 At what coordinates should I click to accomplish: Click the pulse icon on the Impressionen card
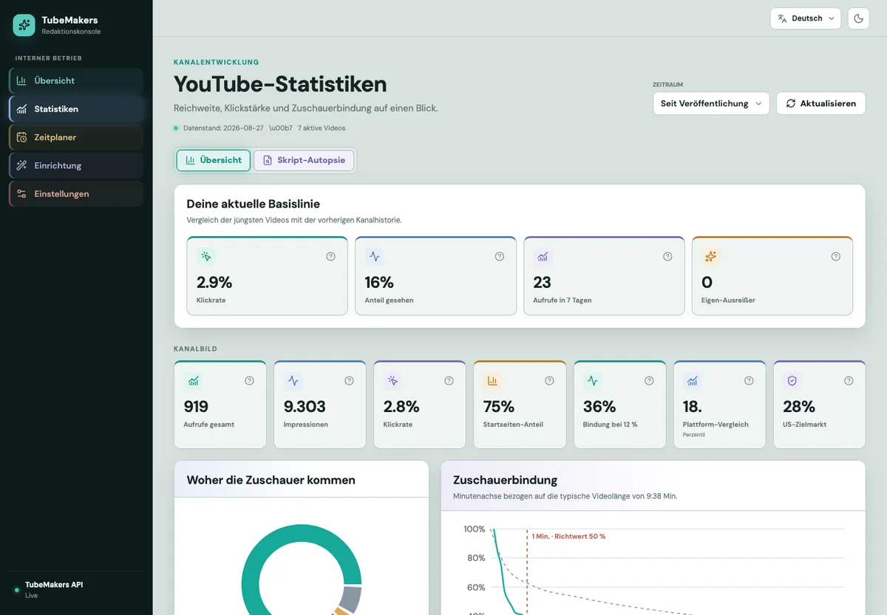[x=293, y=381]
